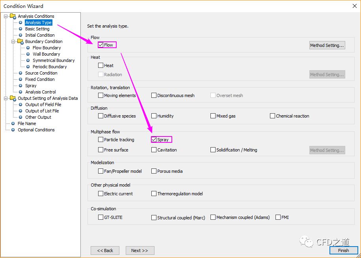Image resolution: width=361 pixels, height=258 pixels.
Task: Click the Boundary Condition folder icon
Action: (x=20, y=41)
